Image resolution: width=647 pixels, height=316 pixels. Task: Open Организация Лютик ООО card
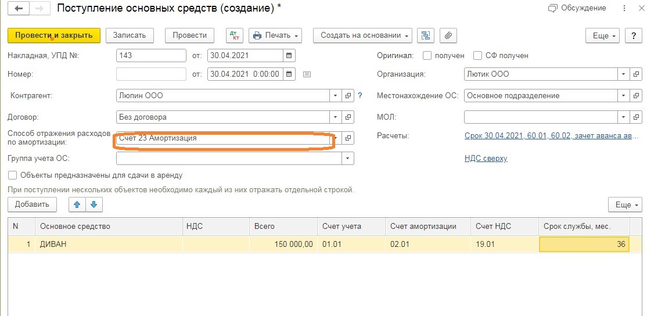pyautogui.click(x=637, y=74)
